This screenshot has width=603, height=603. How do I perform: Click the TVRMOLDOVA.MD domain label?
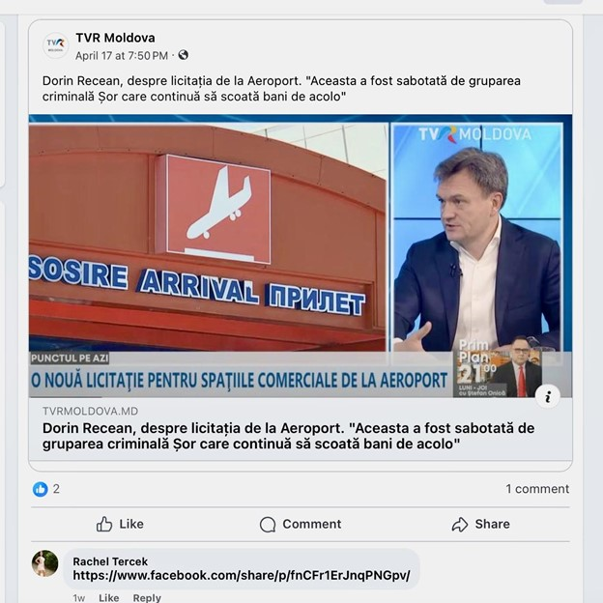(91, 411)
